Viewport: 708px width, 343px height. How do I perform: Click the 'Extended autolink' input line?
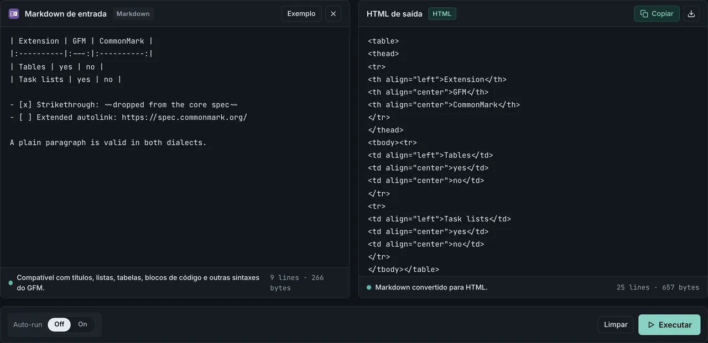128,117
